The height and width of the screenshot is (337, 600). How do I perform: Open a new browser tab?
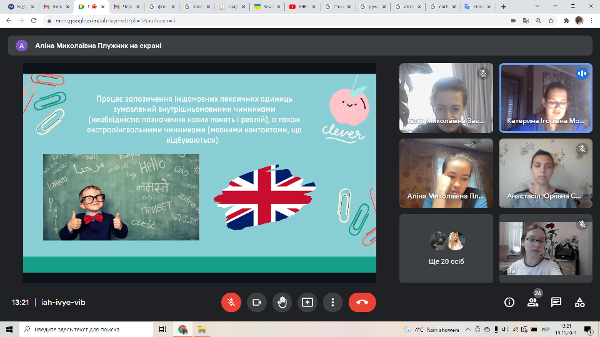click(504, 7)
